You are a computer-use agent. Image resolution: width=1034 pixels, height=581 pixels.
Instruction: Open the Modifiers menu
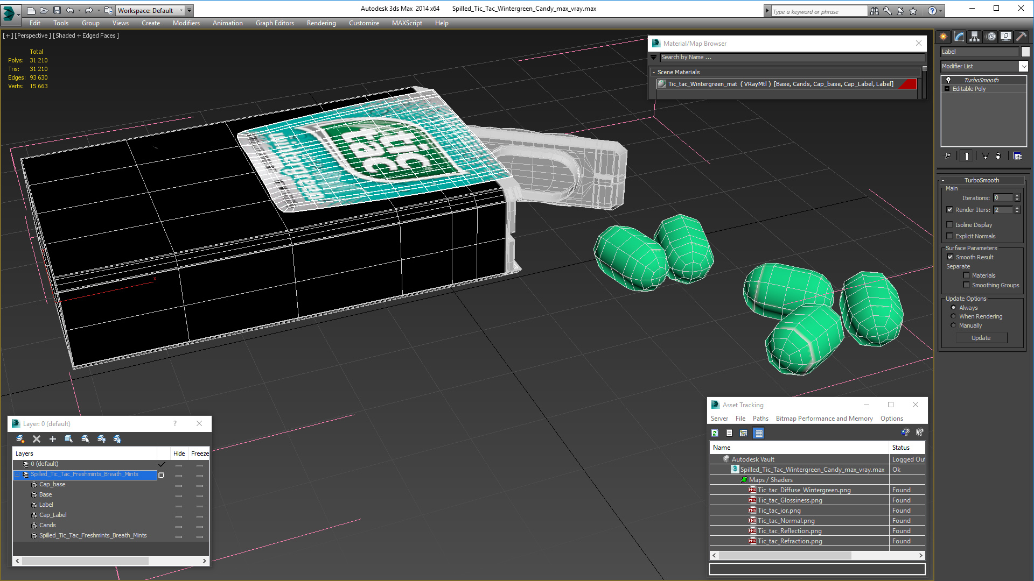pos(186,23)
